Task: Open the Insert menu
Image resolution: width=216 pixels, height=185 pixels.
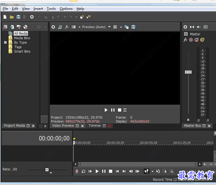Action: [x=38, y=9]
